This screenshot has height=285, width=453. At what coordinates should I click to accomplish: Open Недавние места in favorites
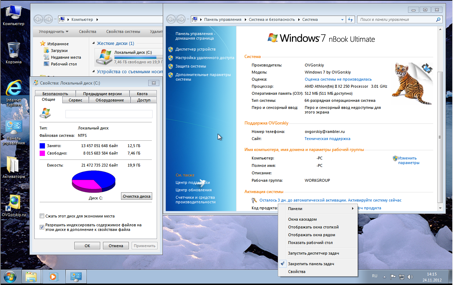coord(66,57)
